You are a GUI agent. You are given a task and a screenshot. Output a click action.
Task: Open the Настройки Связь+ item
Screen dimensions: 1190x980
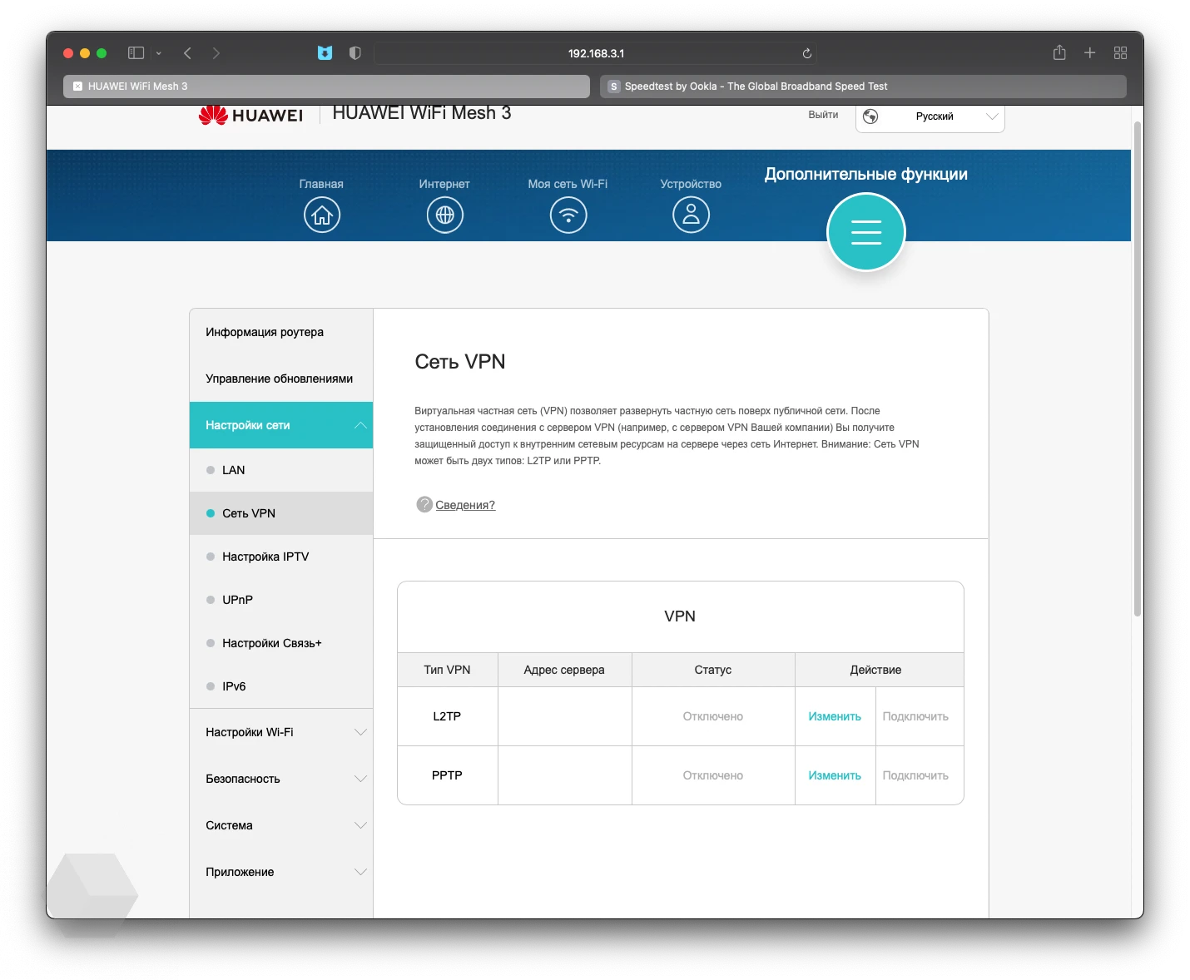pos(281,643)
